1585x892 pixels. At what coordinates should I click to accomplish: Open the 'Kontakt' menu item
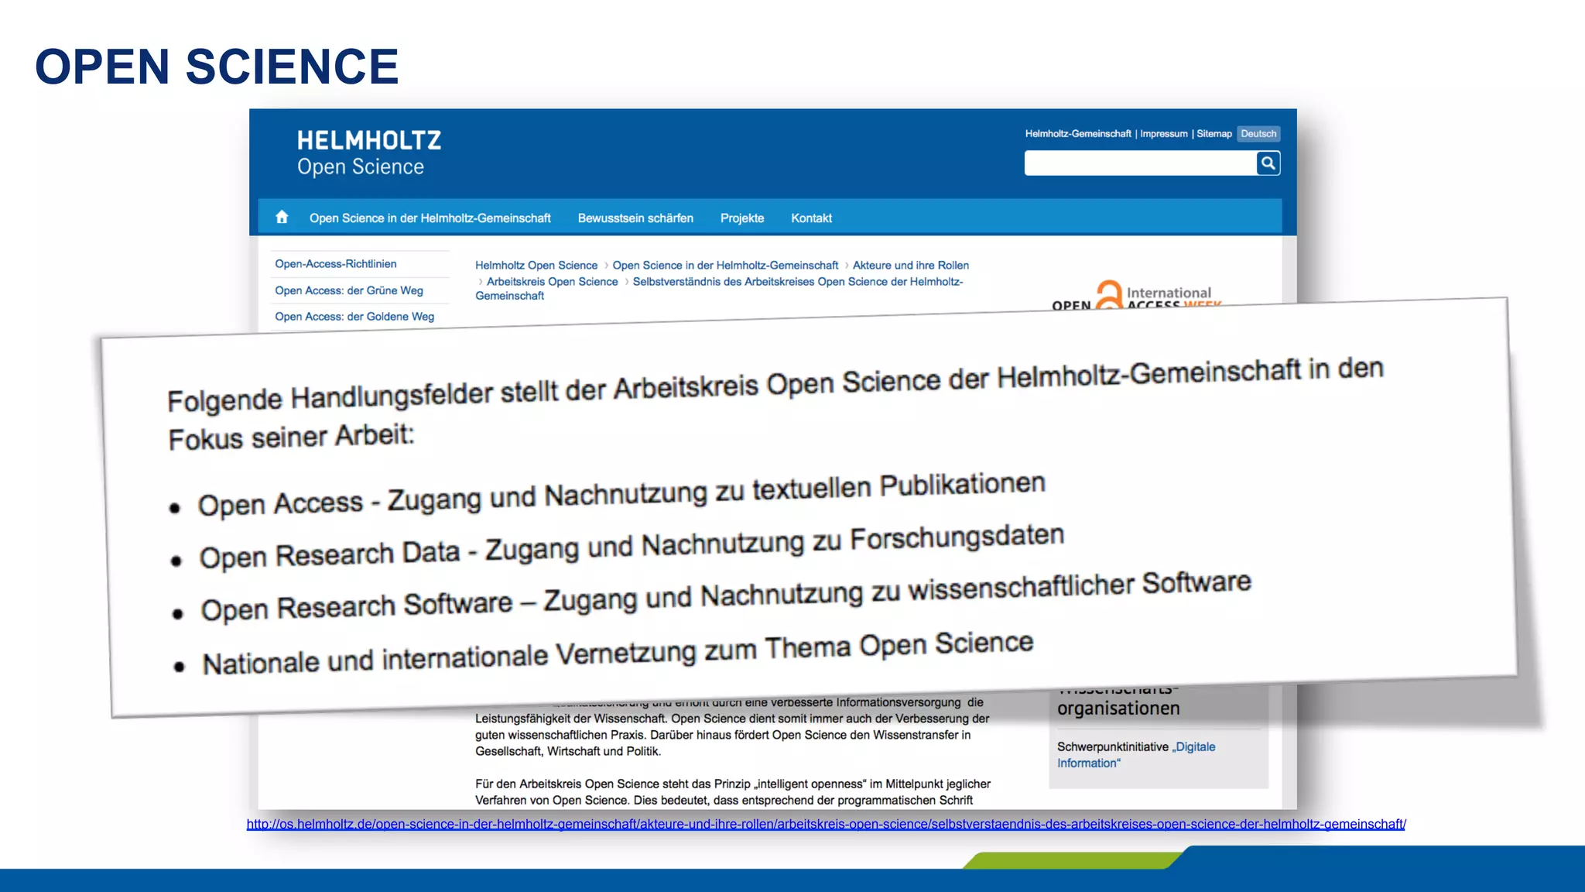(811, 218)
